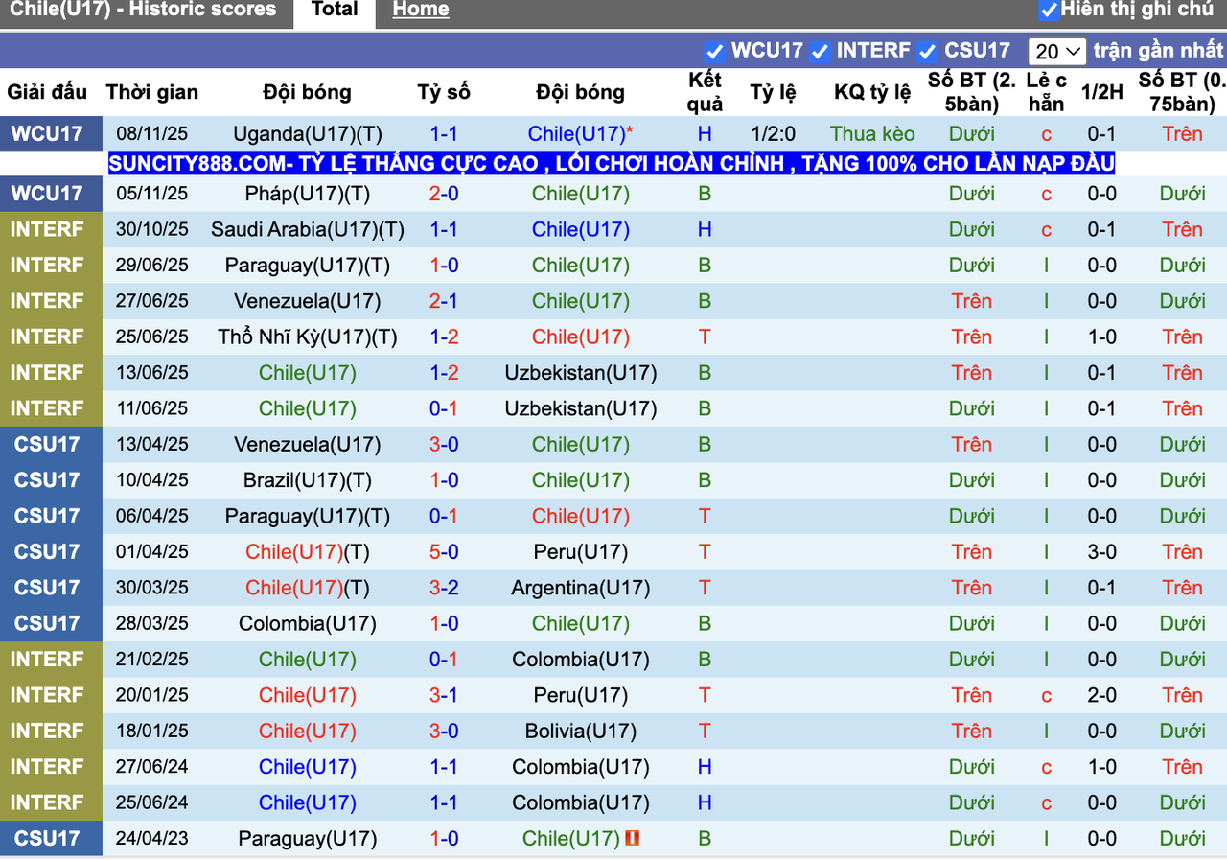Viewport: 1227px width, 860px height.
Task: Open the Home tab link
Action: point(421,11)
